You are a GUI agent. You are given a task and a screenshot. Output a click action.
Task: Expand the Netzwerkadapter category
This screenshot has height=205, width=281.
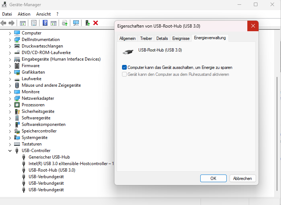click(10, 99)
